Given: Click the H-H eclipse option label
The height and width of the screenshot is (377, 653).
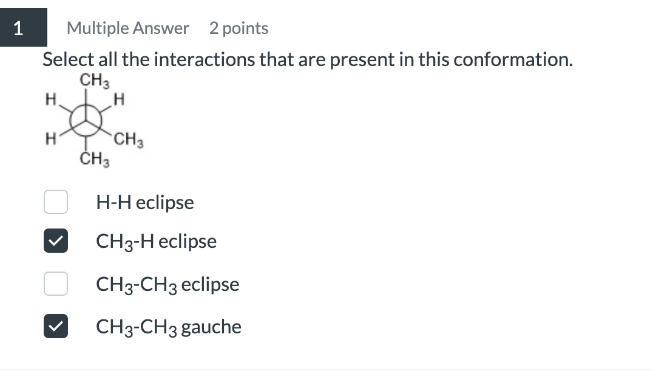Looking at the screenshot, I should [x=144, y=202].
